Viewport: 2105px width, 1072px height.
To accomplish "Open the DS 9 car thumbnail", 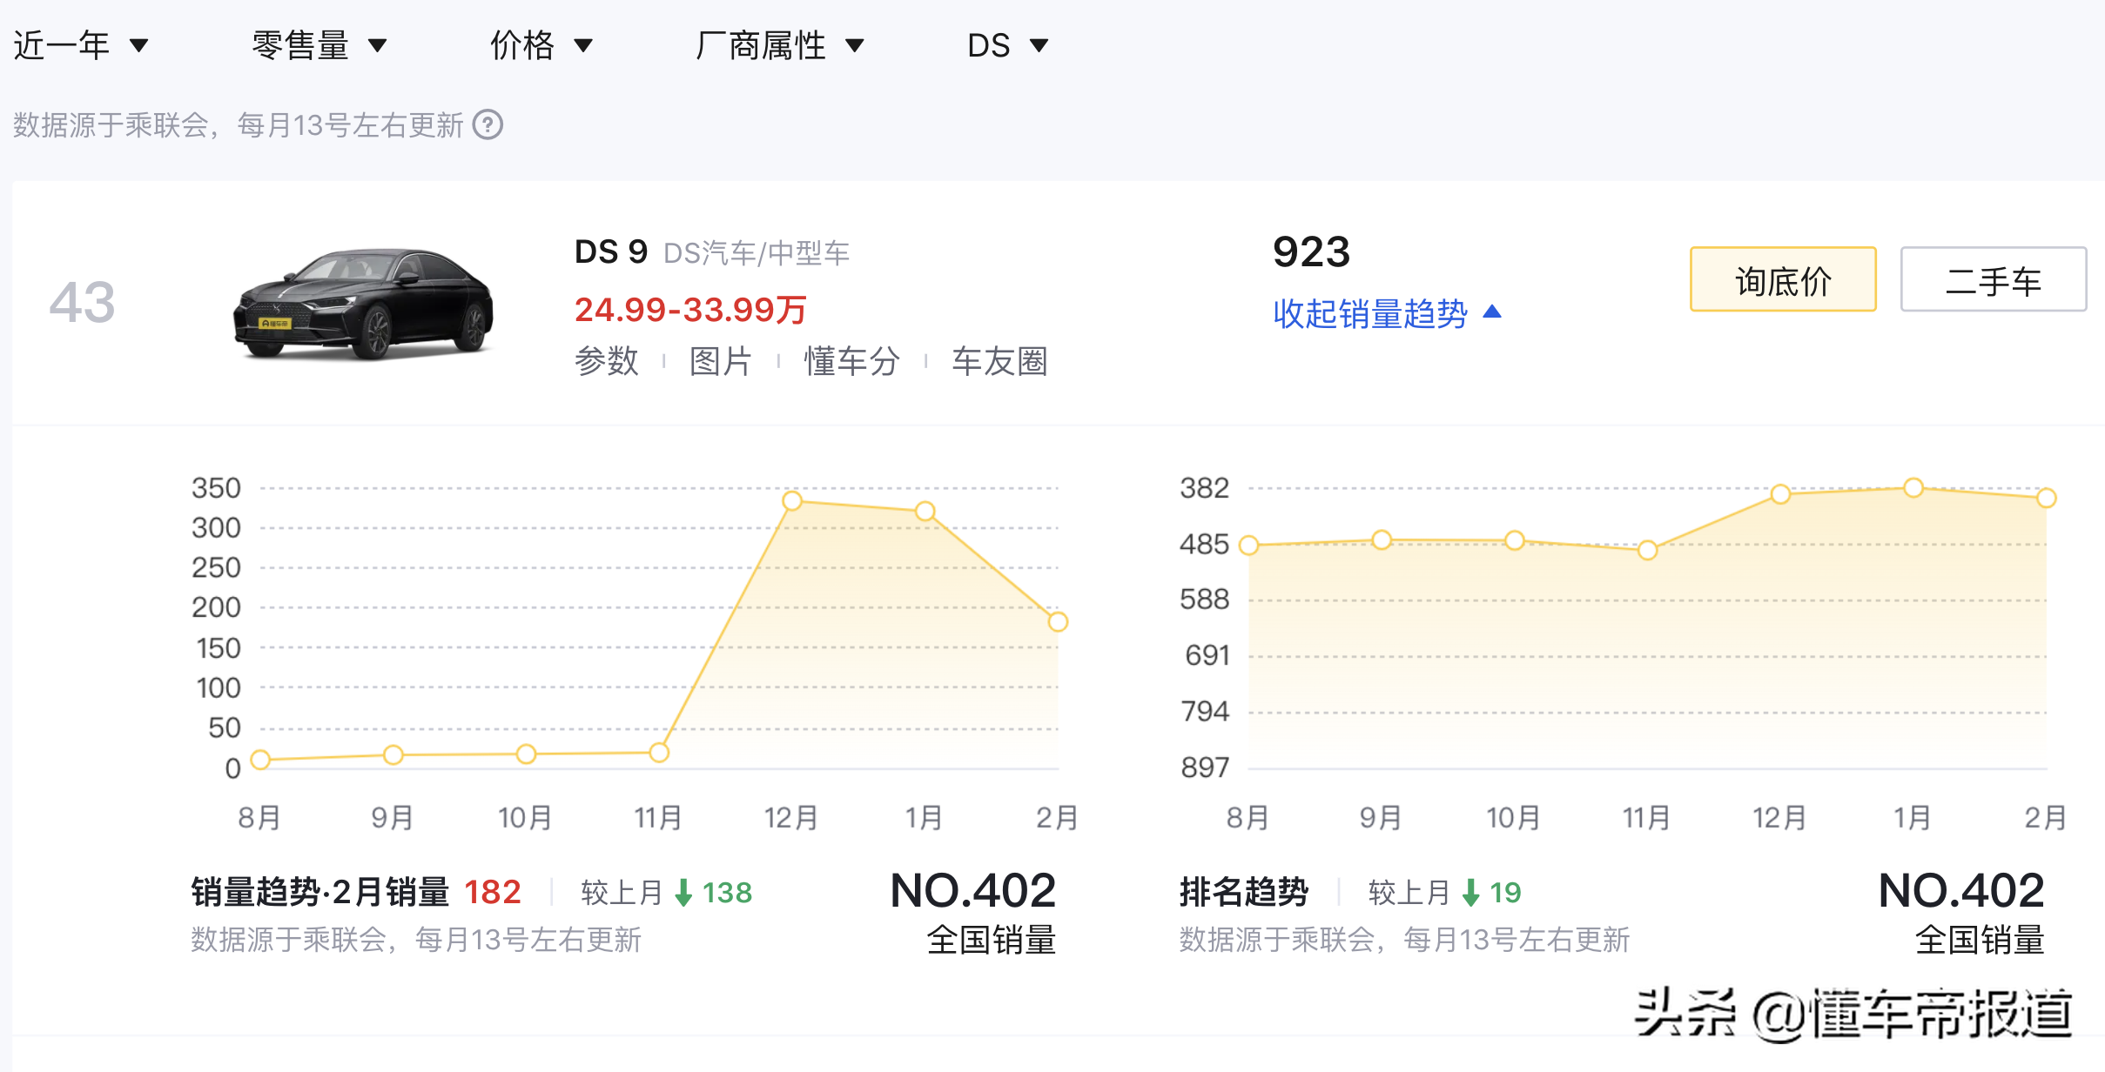I will click(364, 303).
